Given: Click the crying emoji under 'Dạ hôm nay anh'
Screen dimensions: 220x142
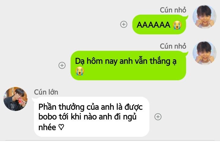Looking at the screenshot, I should pos(79,71).
